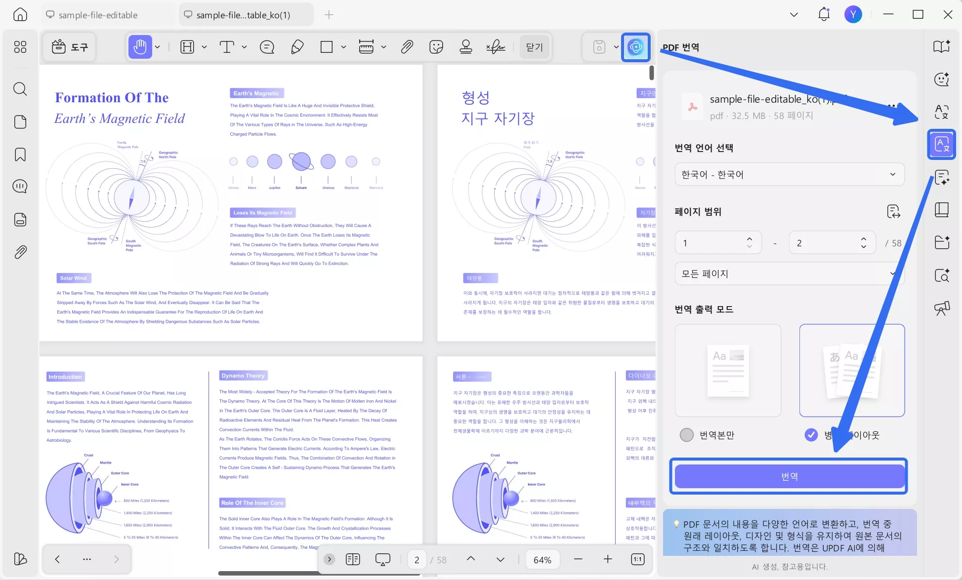The image size is (962, 580).
Task: Select the side-by-side layout radio option
Action: (811, 435)
